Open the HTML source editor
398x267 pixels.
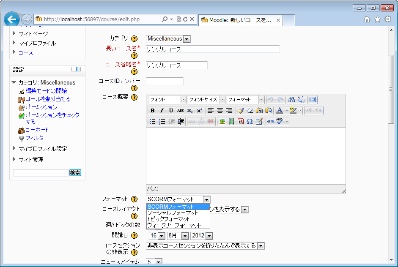point(270,122)
